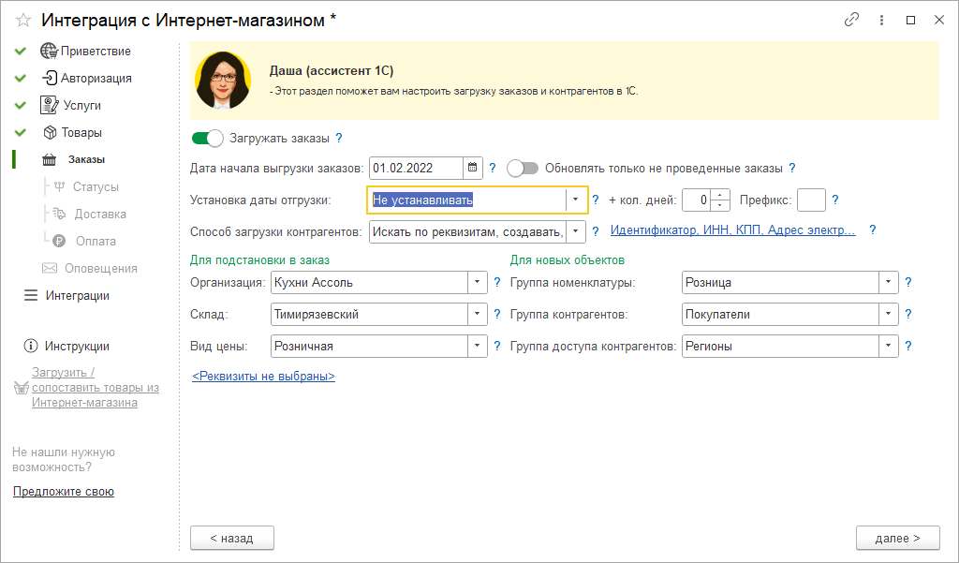Copy link via chain icon
The height and width of the screenshot is (563, 959).
851,20
